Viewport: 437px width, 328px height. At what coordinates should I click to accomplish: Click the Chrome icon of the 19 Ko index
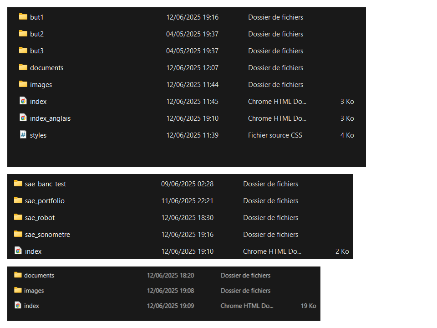click(18, 305)
